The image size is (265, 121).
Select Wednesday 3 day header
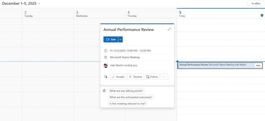(82, 14)
